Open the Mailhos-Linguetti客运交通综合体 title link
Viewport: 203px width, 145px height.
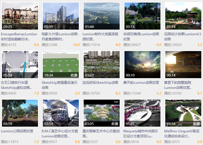pos(182,134)
